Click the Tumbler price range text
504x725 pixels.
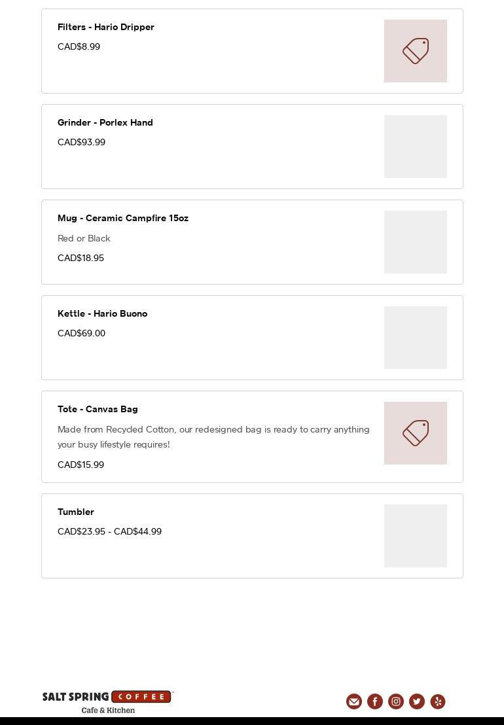(x=109, y=531)
